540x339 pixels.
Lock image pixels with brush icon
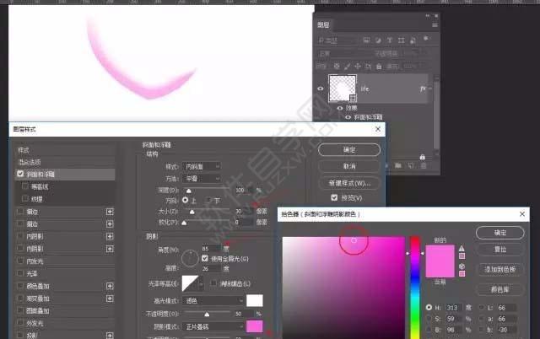point(348,66)
